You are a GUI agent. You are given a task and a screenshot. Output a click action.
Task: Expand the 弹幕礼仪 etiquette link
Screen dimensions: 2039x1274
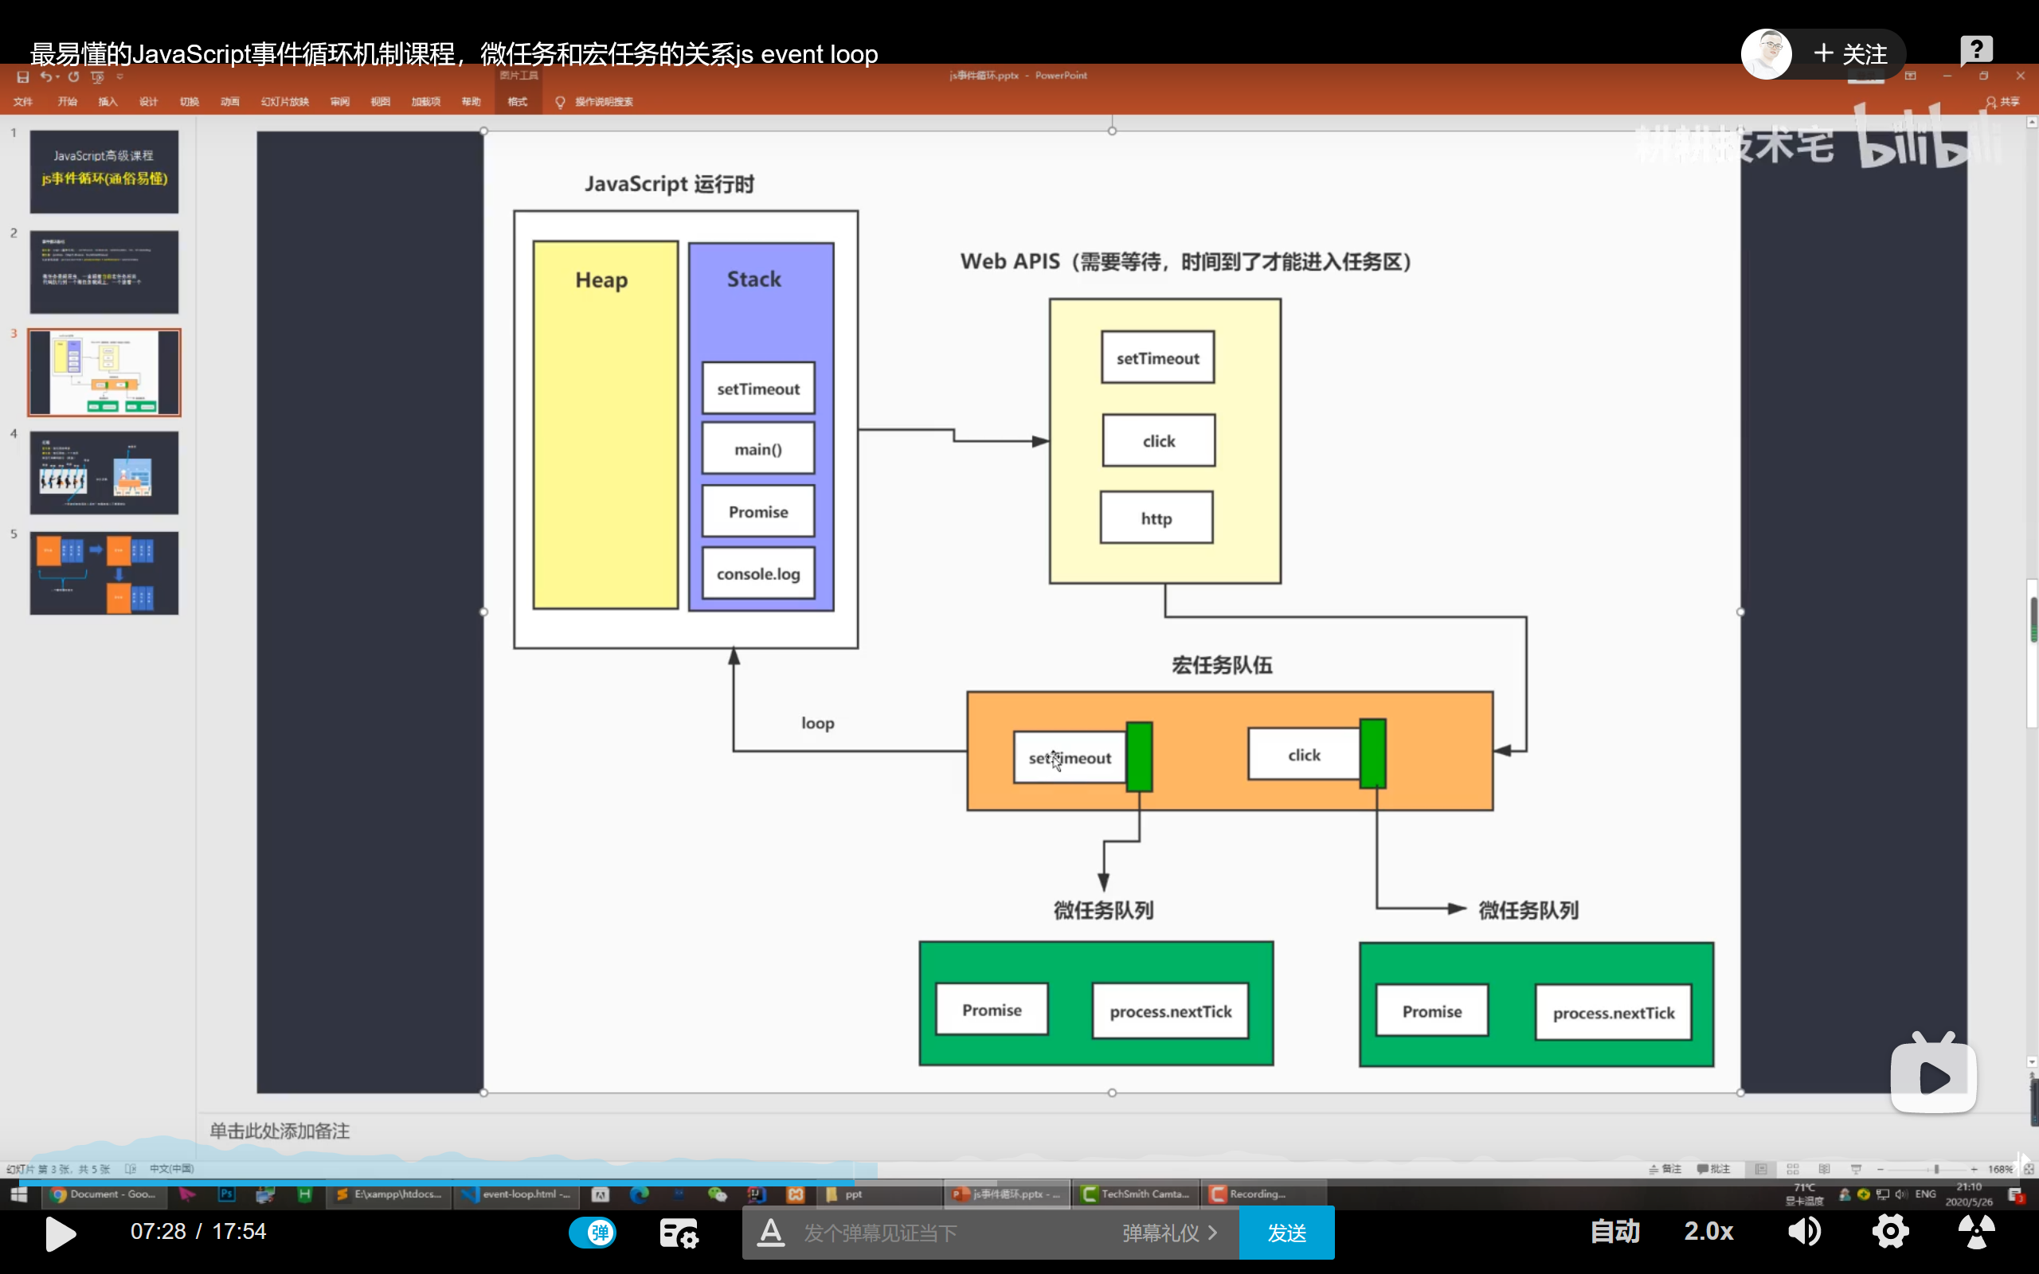(1169, 1233)
